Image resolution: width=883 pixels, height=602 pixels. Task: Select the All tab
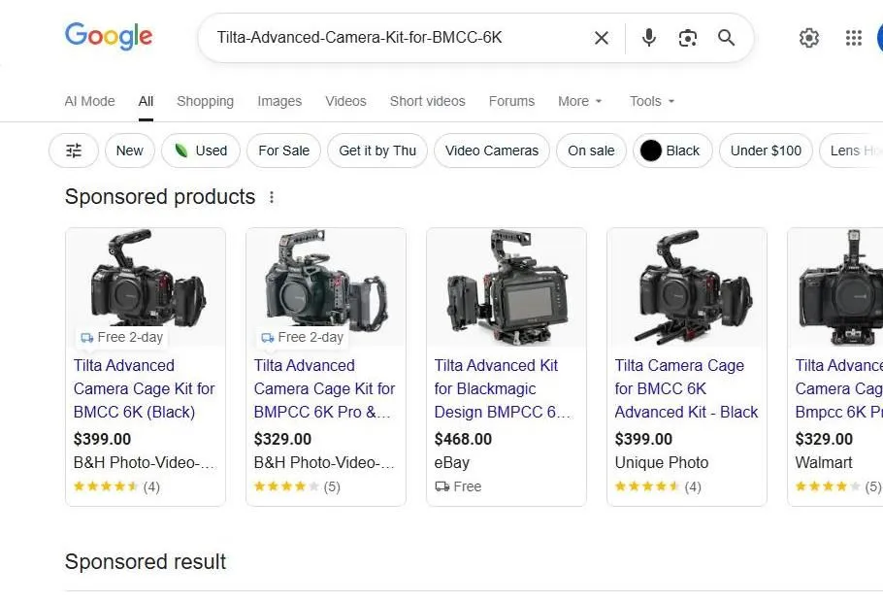(x=146, y=101)
